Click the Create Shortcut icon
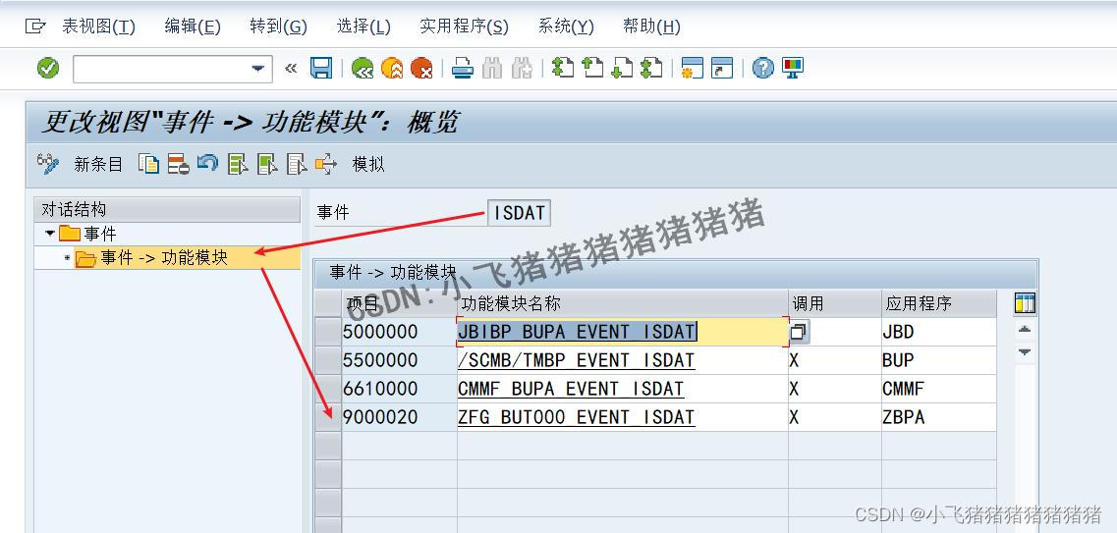Image resolution: width=1117 pixels, height=533 pixels. click(722, 69)
